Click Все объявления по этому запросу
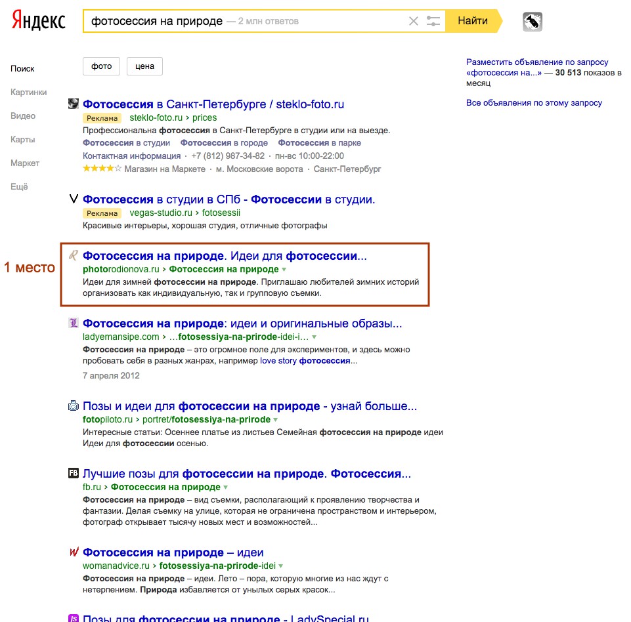Image resolution: width=631 pixels, height=622 pixels. [534, 102]
